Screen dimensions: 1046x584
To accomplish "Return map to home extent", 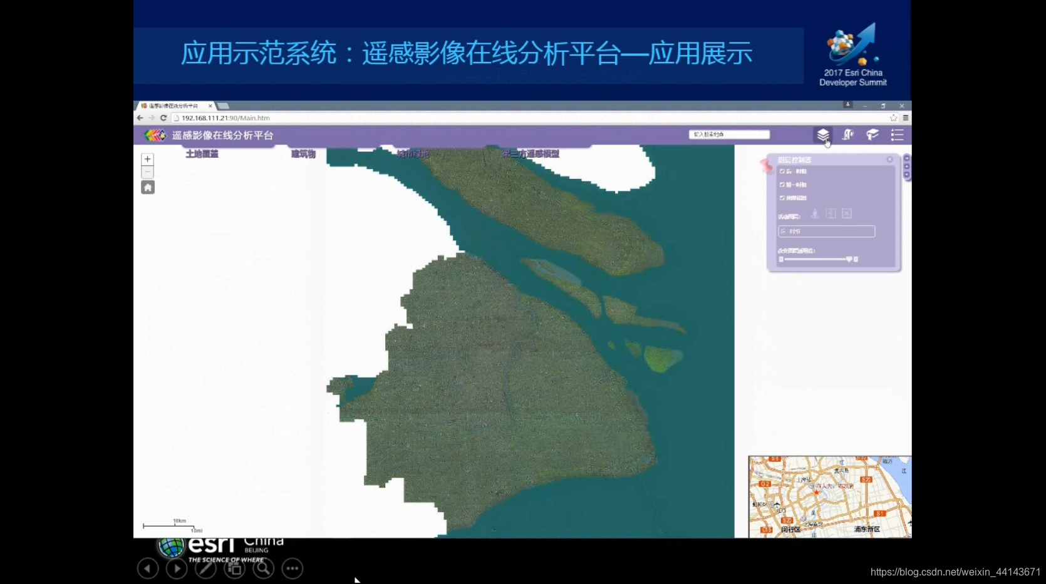I will (x=148, y=187).
